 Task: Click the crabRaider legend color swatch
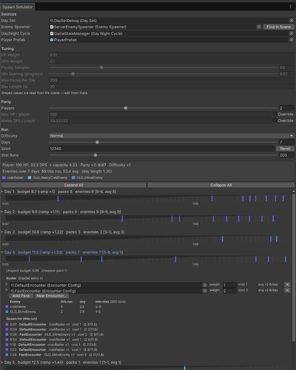tap(4, 178)
